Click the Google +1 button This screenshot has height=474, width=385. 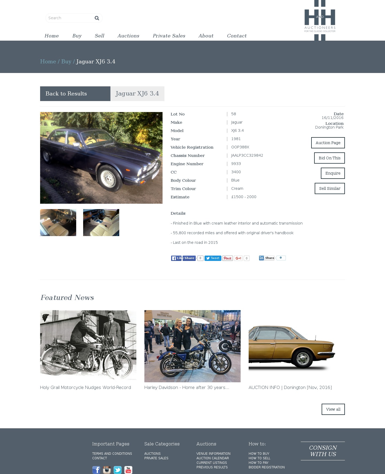point(238,258)
